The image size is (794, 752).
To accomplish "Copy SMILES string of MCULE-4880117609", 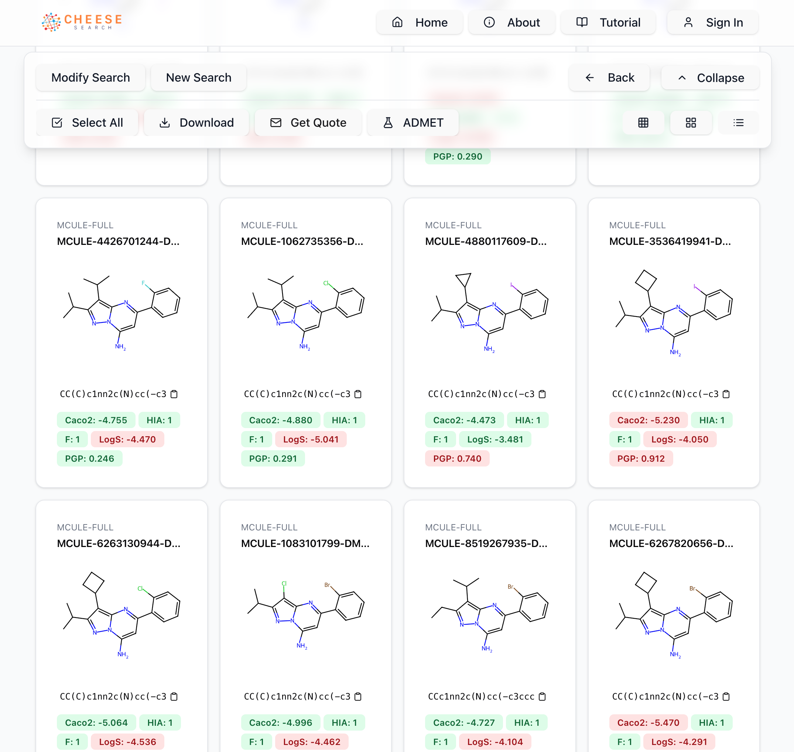I will (x=542, y=394).
